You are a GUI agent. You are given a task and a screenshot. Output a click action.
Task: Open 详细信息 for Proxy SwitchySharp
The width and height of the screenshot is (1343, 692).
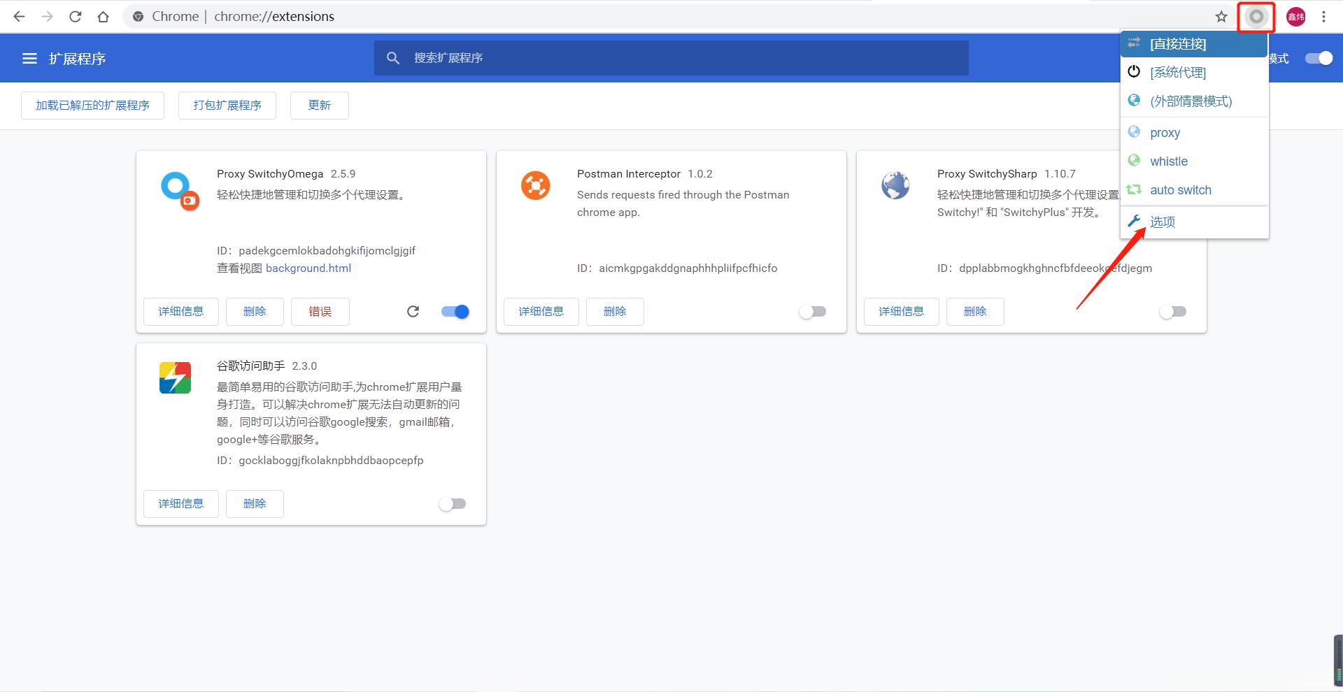point(902,312)
